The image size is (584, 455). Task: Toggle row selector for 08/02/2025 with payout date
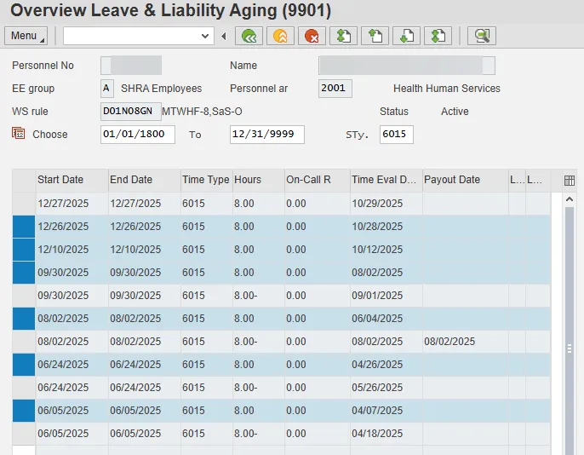click(x=24, y=342)
